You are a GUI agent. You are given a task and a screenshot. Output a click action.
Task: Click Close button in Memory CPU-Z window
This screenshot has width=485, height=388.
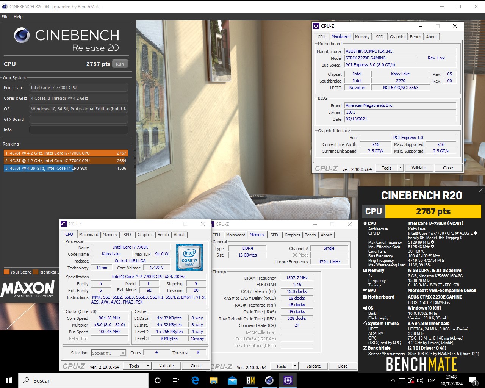(x=343, y=366)
